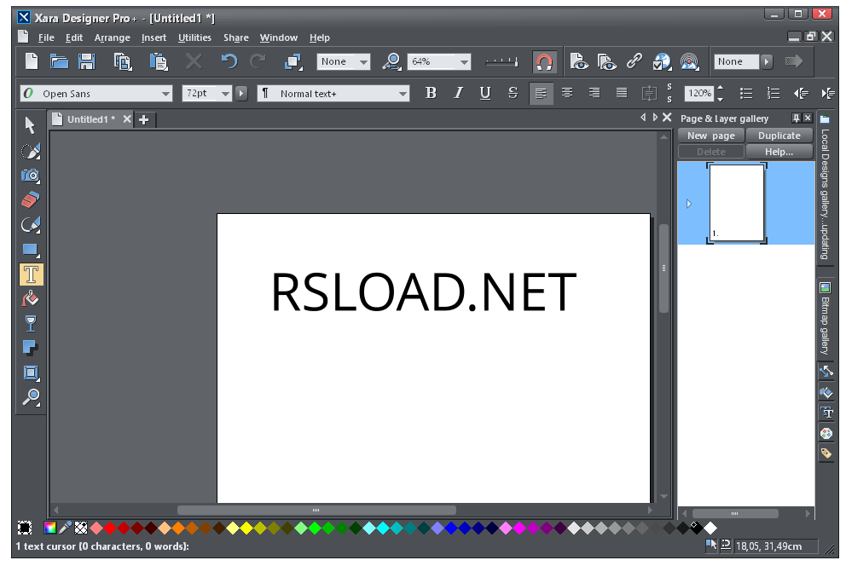Viewport: 846px width, 566px height.
Task: Open the 64% zoom dropdown
Action: click(x=465, y=62)
